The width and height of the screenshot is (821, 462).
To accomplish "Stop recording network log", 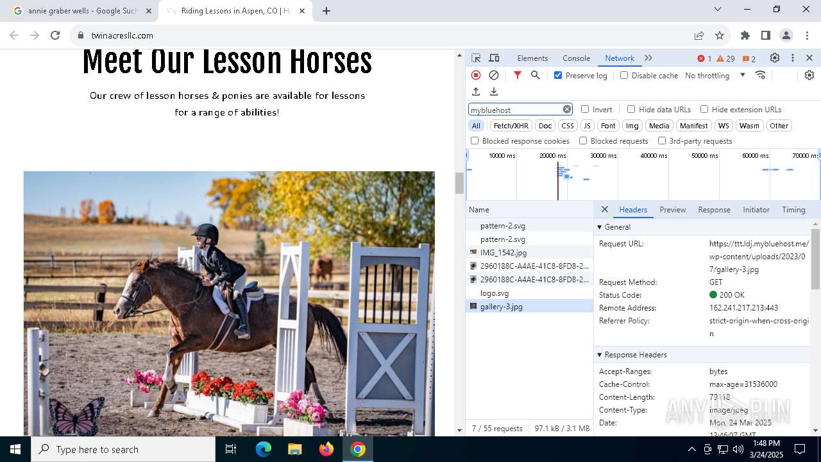I will point(476,75).
